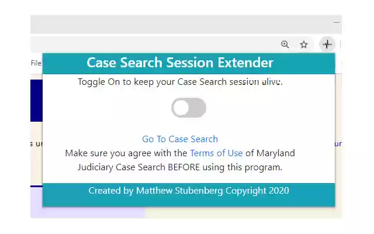Toggle on the session keep-alive switch
Viewport: 374px width, 234px height.
[x=188, y=108]
